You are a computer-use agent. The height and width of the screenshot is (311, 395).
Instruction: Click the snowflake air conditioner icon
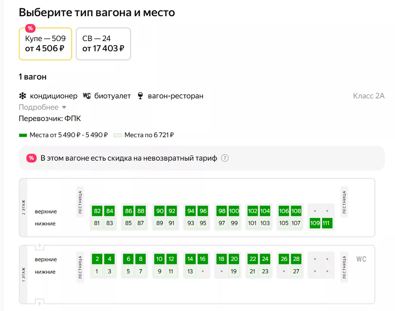point(23,96)
